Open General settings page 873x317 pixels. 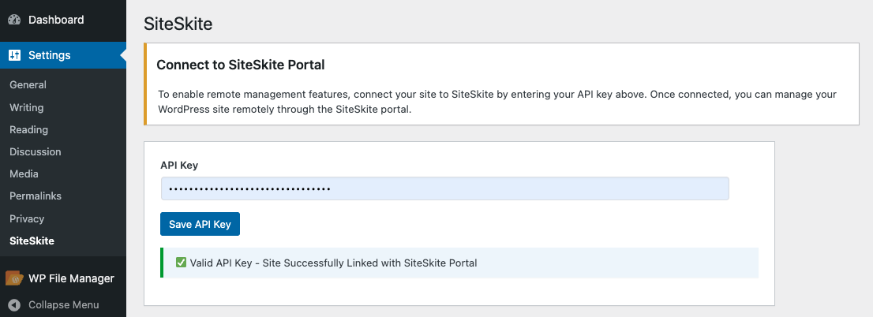coord(28,84)
